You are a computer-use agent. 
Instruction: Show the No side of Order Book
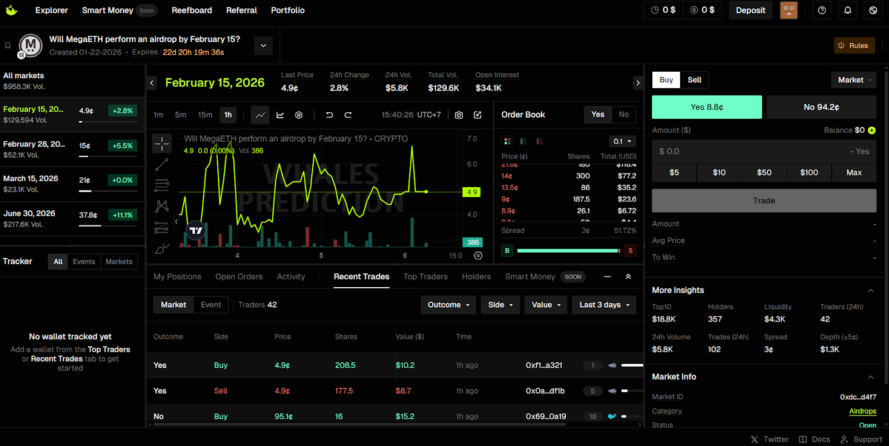pyautogui.click(x=624, y=114)
